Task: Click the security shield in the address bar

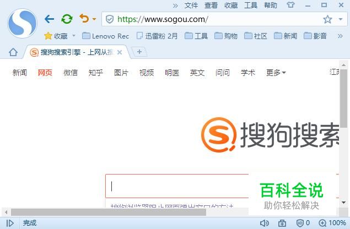Action: [109, 19]
